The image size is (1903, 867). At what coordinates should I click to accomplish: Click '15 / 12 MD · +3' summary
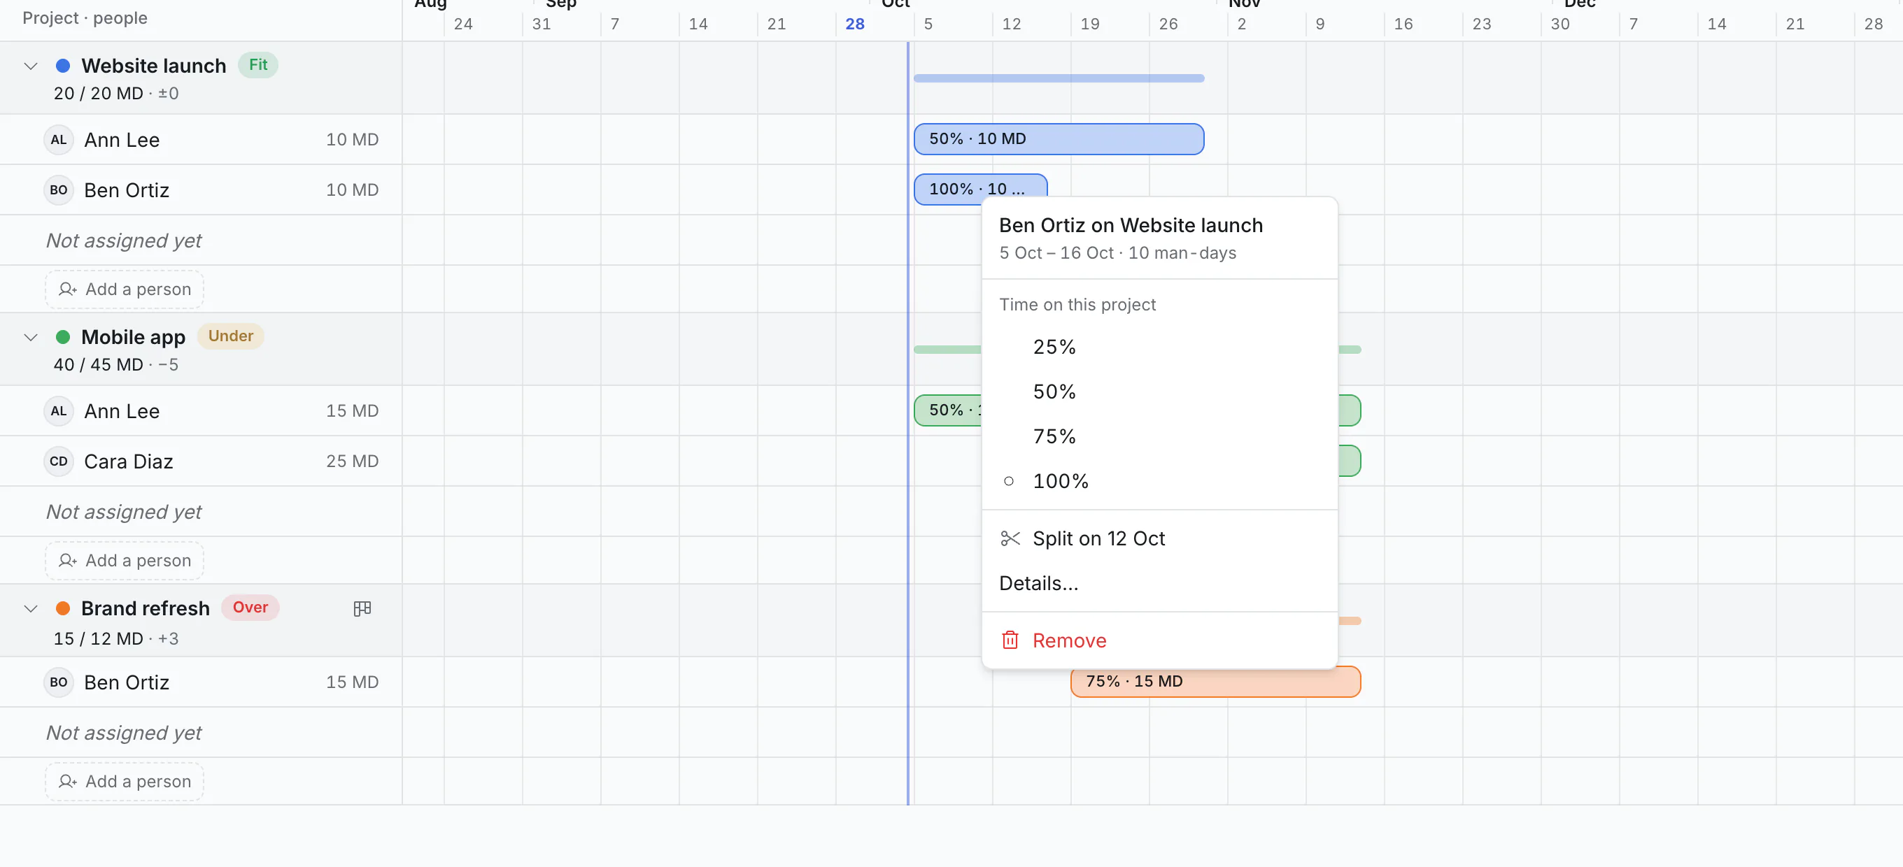(x=116, y=639)
